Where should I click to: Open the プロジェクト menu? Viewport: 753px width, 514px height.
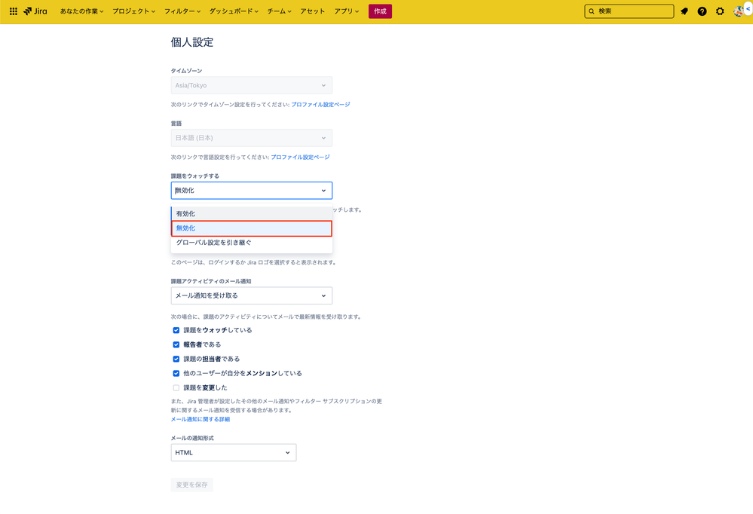coord(133,11)
